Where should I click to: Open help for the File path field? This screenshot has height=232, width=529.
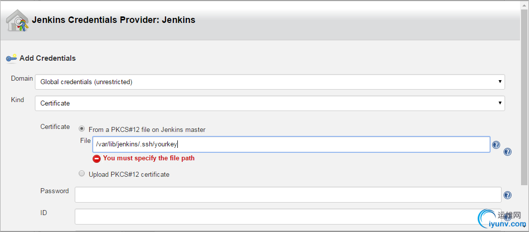tap(496, 145)
